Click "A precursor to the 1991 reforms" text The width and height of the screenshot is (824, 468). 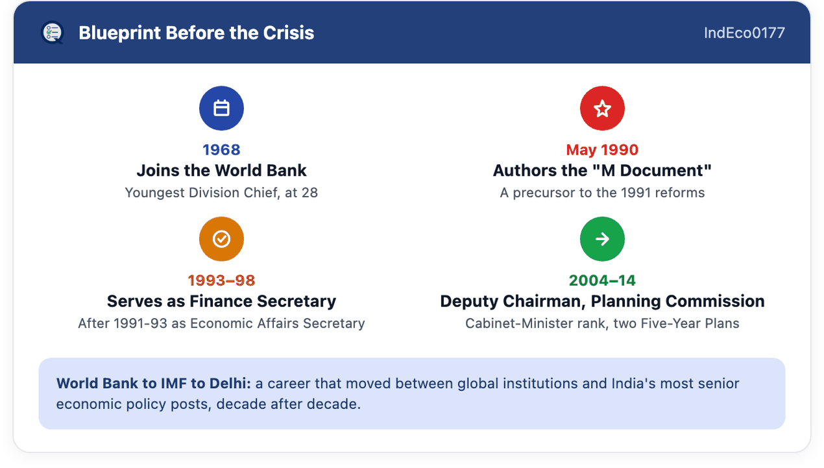click(x=602, y=193)
